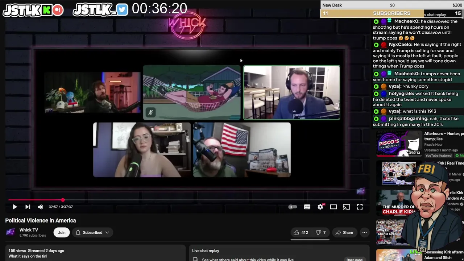
Task: Like the video thumbs-up button
Action: tap(301, 232)
